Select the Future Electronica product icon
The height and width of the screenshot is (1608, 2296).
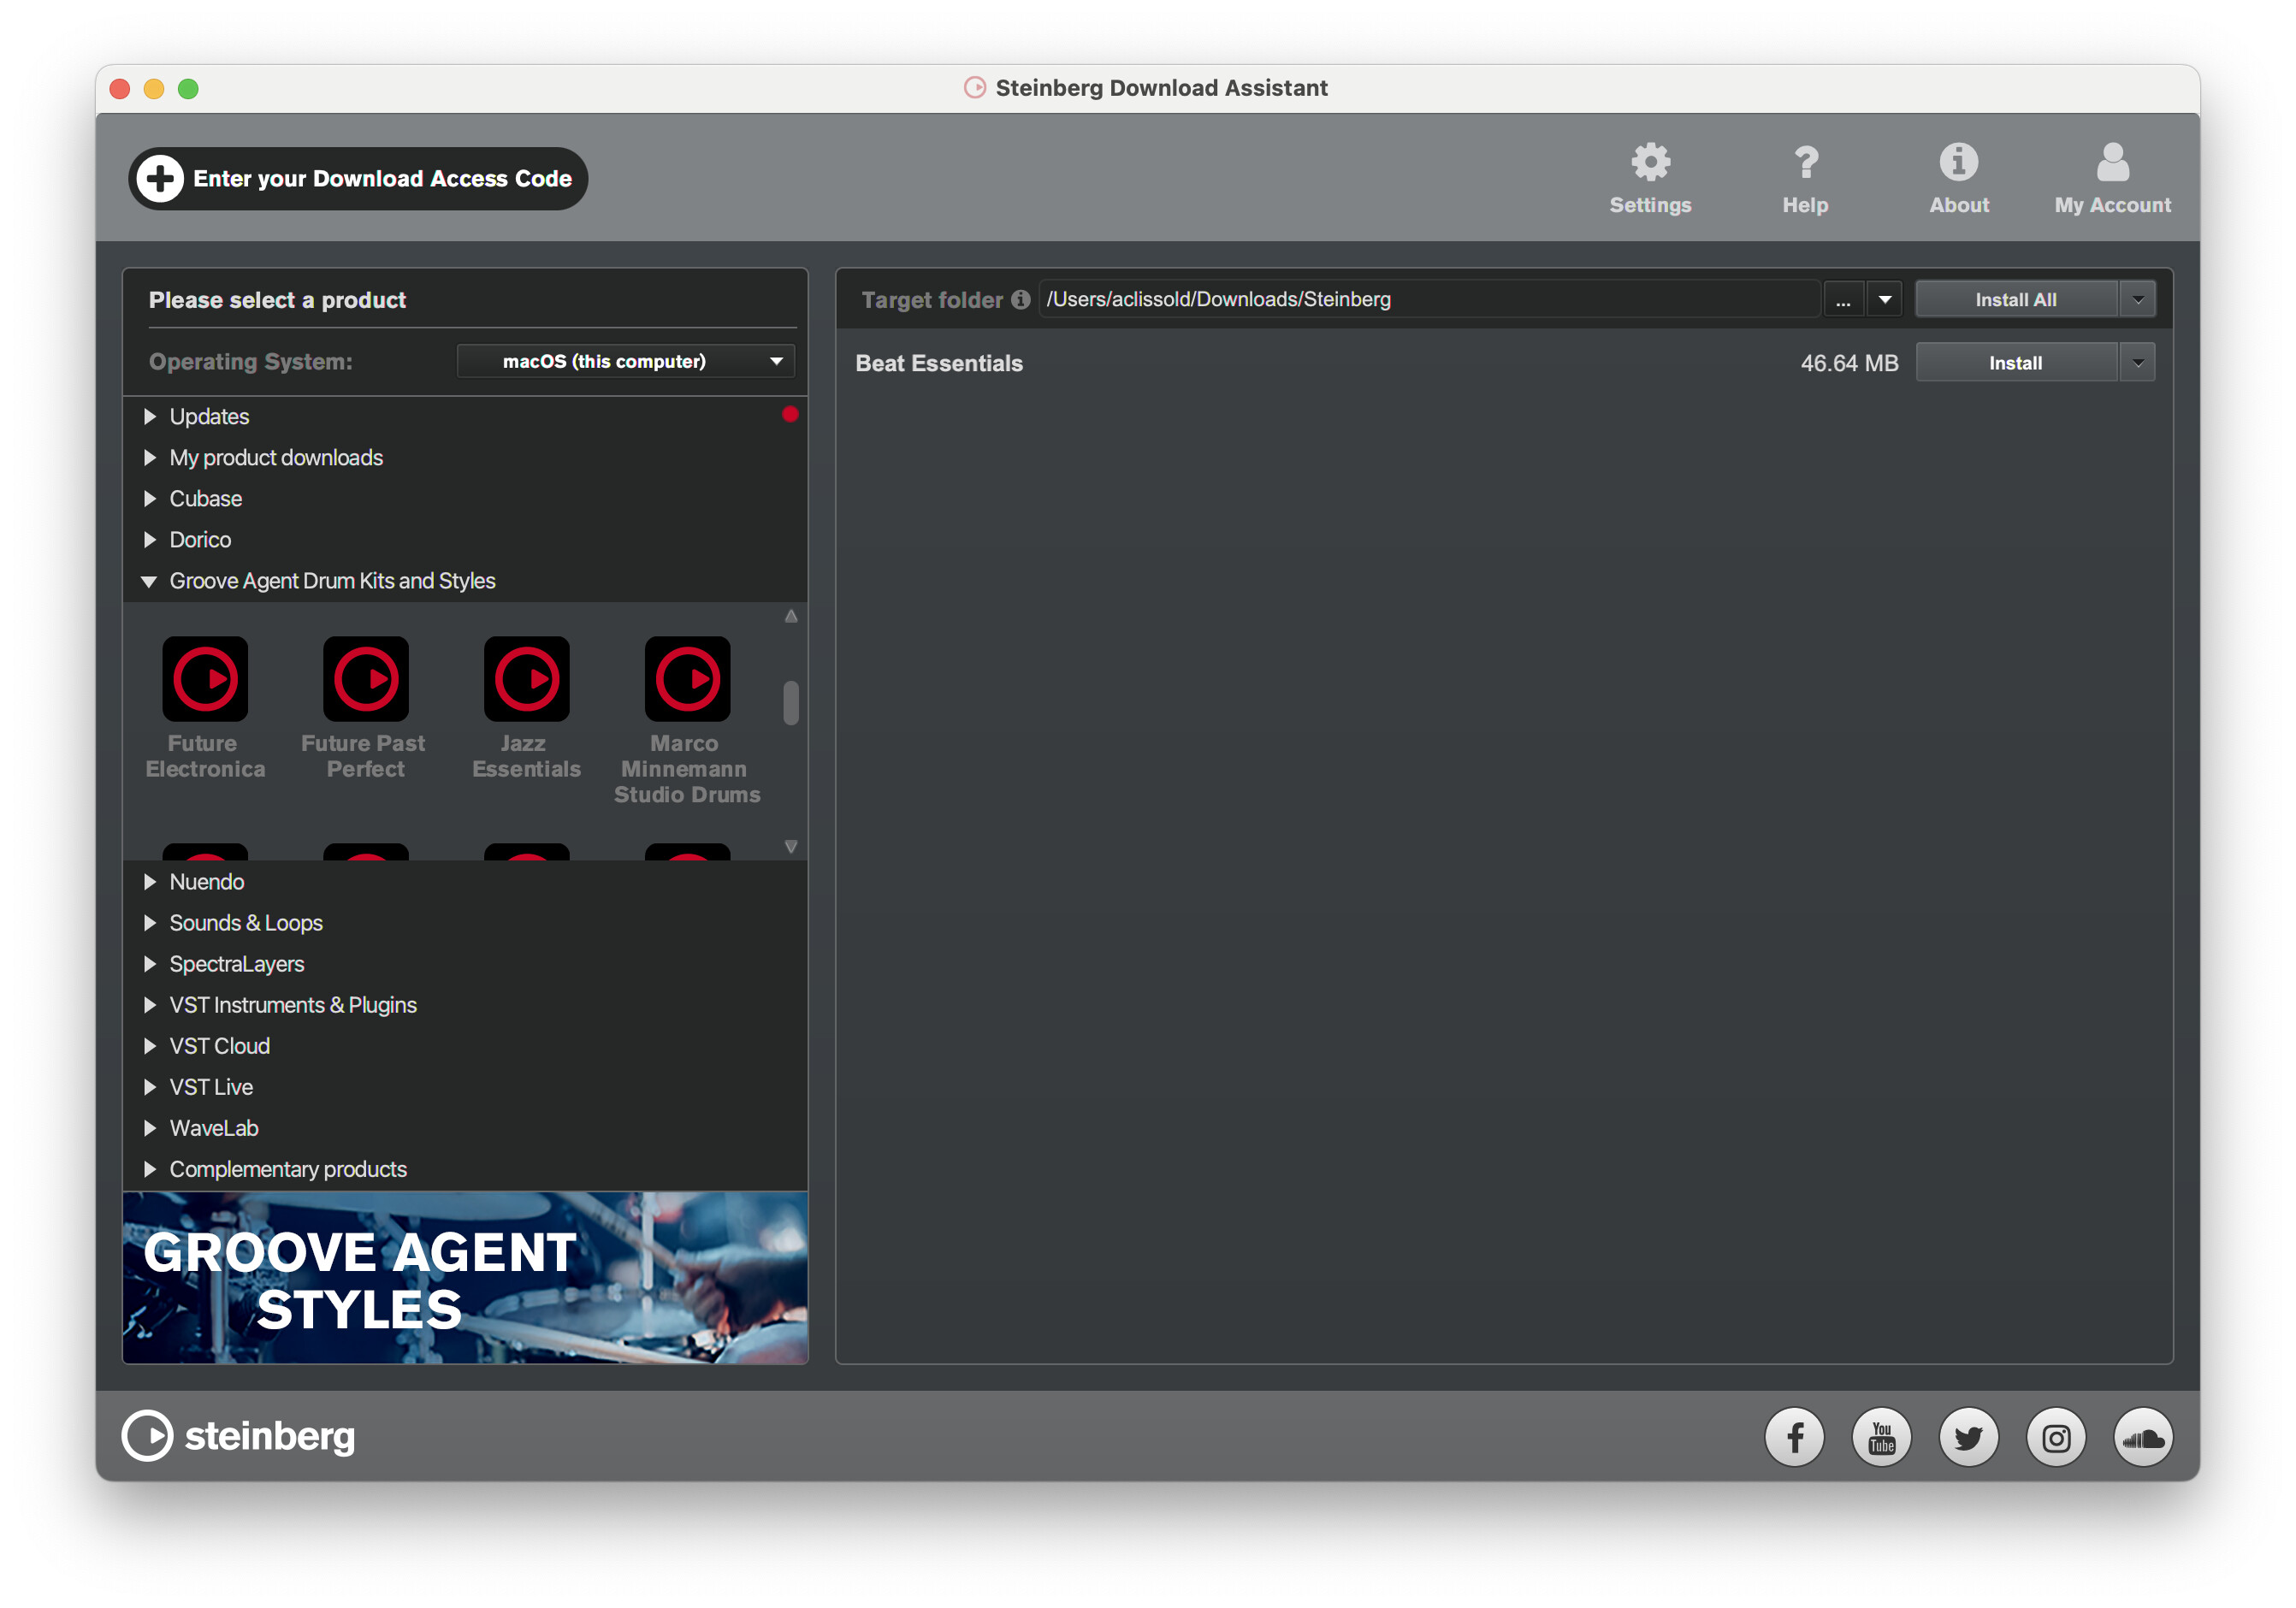point(205,679)
